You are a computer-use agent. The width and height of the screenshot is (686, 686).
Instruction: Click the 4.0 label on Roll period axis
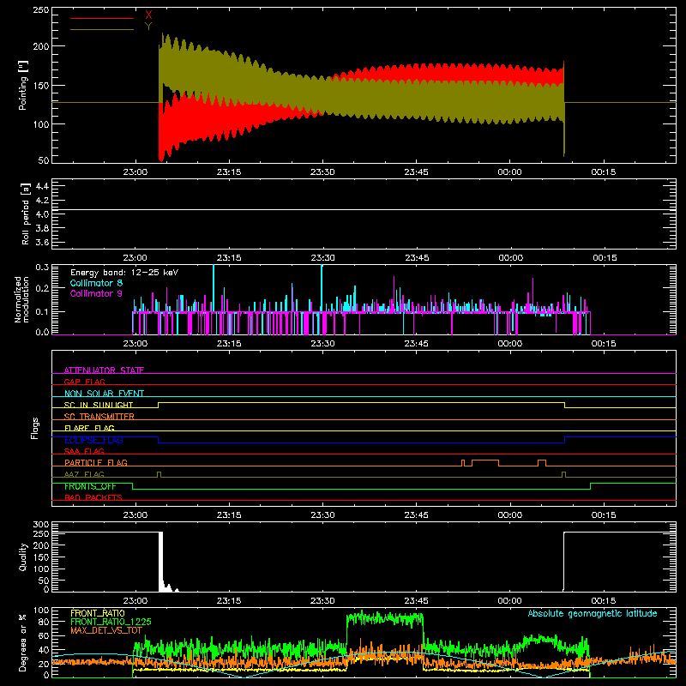click(42, 214)
